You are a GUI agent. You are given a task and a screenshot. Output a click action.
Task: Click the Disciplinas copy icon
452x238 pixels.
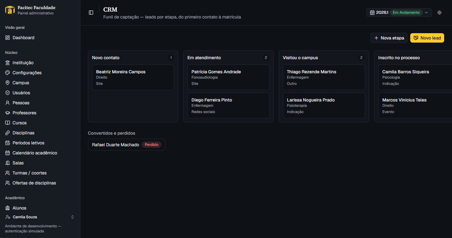[8, 133]
